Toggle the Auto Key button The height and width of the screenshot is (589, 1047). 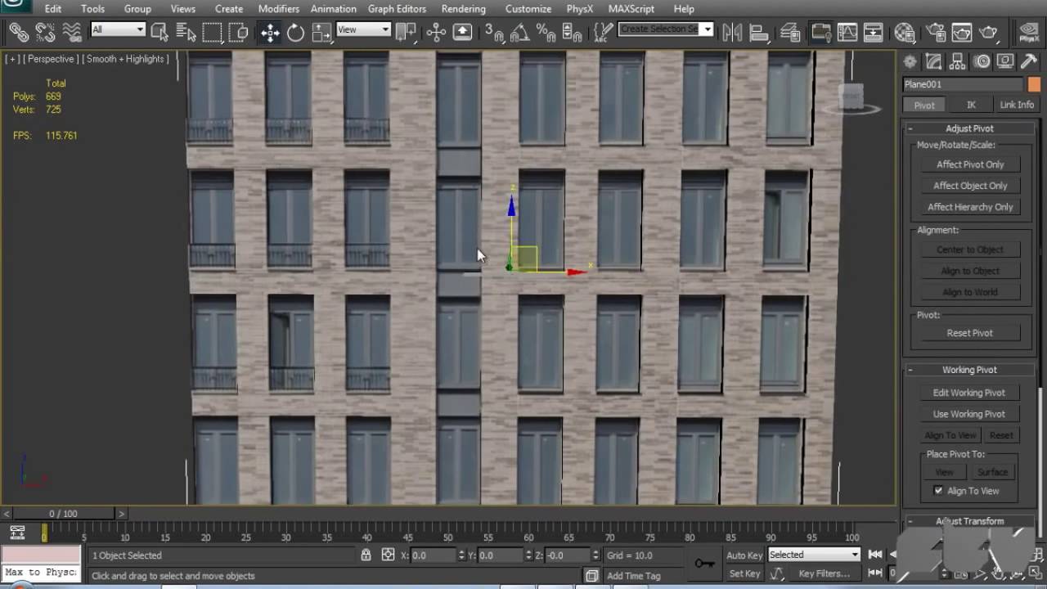[744, 555]
